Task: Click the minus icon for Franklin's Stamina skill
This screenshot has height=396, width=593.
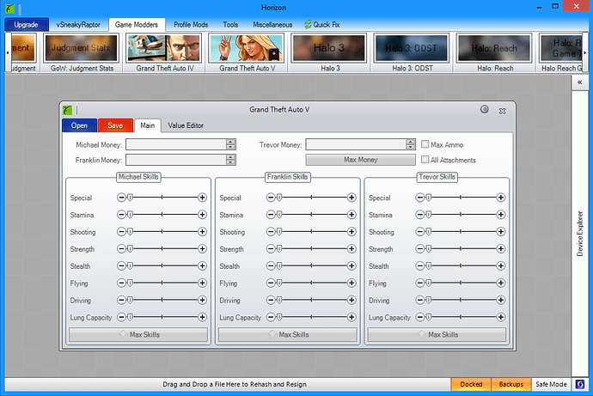Action: point(271,215)
